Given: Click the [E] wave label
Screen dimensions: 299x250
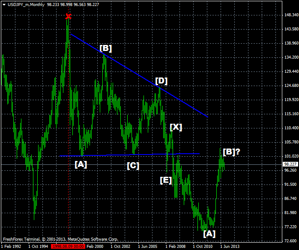Looking at the screenshot, I should tap(166, 180).
